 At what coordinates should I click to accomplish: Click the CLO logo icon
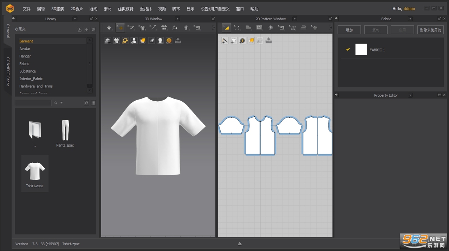tap(10, 8)
